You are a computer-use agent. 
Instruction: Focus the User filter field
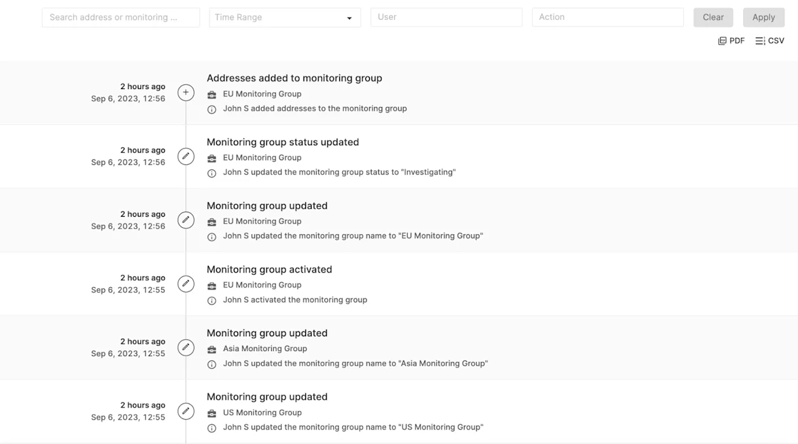[446, 17]
